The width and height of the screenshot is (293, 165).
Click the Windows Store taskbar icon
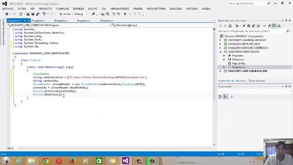pyautogui.click(x=99, y=161)
